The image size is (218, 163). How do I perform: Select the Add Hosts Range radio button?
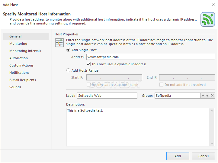click(x=68, y=70)
